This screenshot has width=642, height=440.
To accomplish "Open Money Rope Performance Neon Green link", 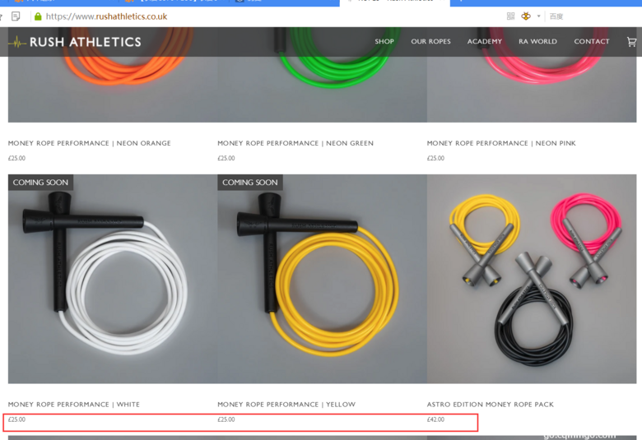I will (x=295, y=143).
